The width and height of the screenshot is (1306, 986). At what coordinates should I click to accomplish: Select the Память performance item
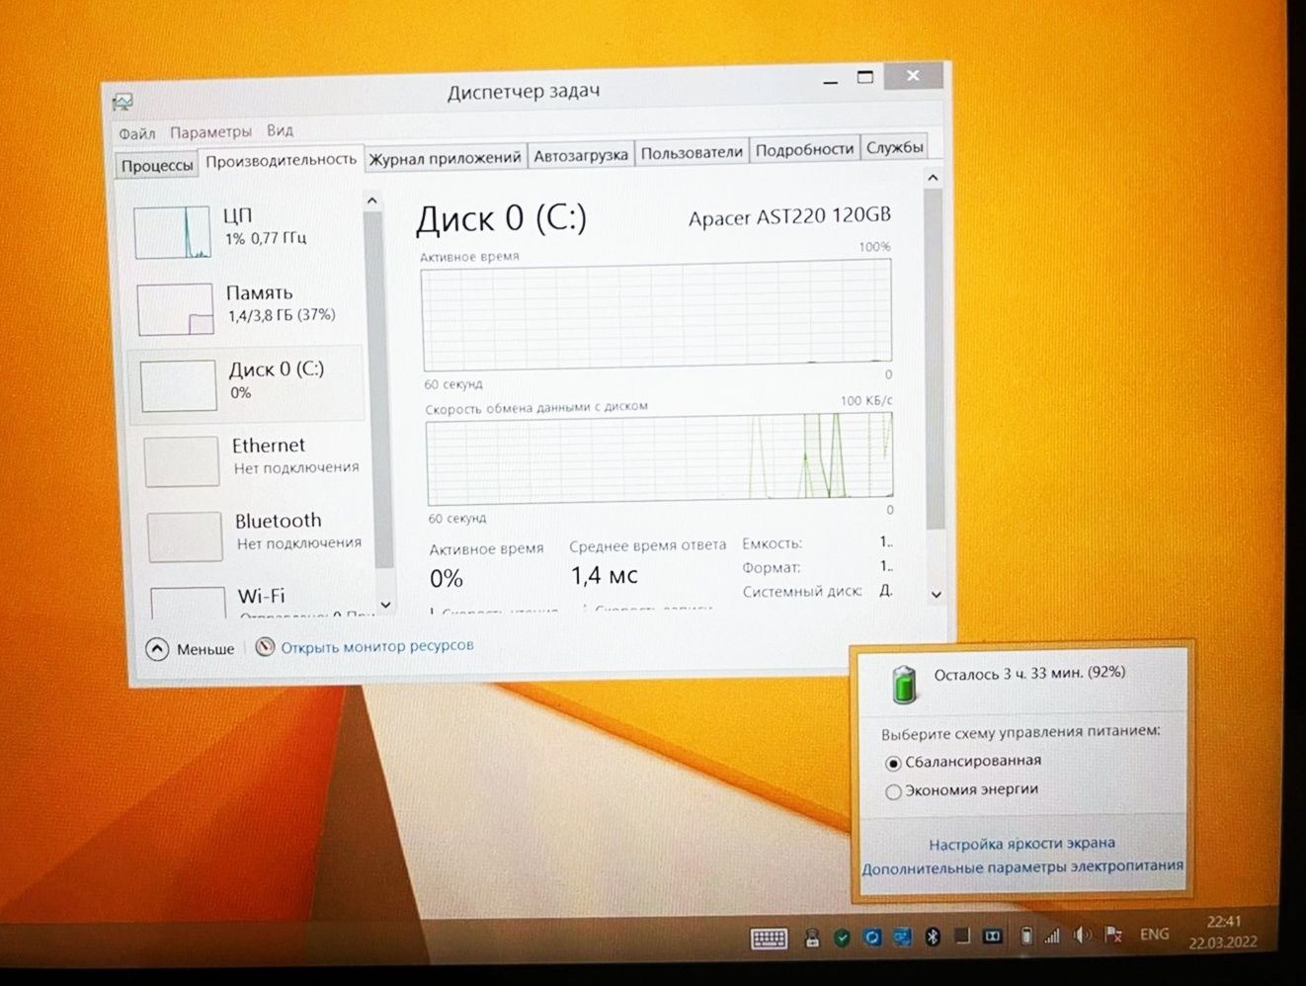[247, 307]
